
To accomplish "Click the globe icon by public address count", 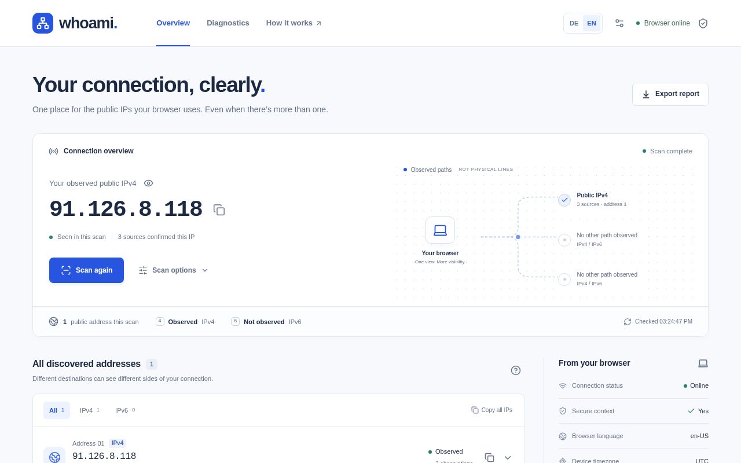I will 54,322.
